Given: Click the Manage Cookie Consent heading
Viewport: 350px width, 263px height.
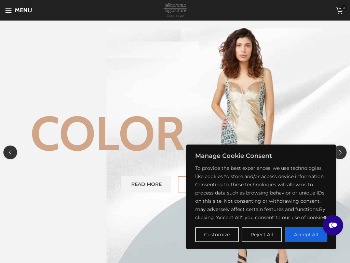Looking at the screenshot, I should [233, 156].
